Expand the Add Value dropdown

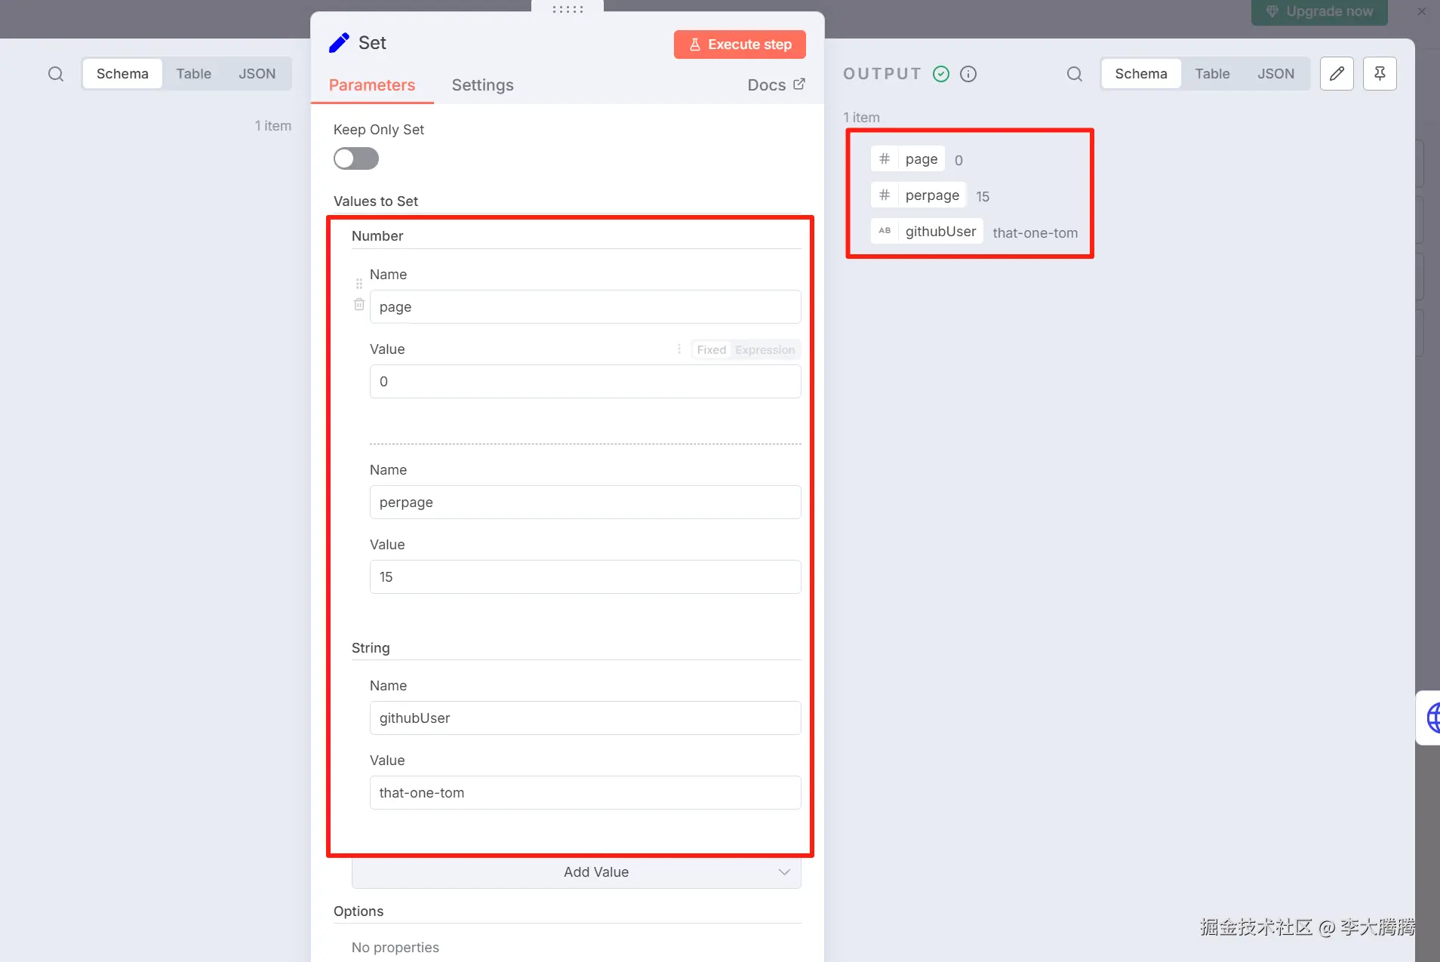(577, 872)
